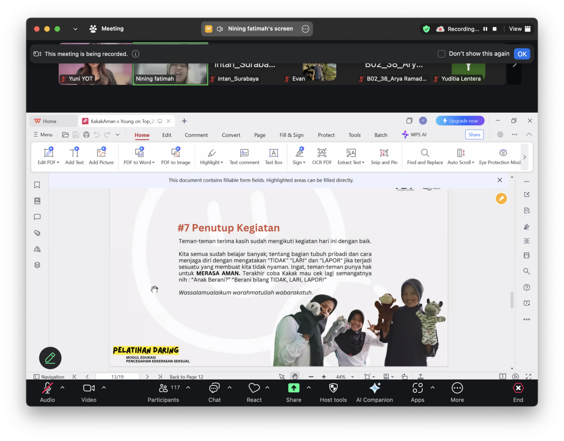Toggle reading mode book icon in status bar
The image size is (564, 441).
pos(502,376)
